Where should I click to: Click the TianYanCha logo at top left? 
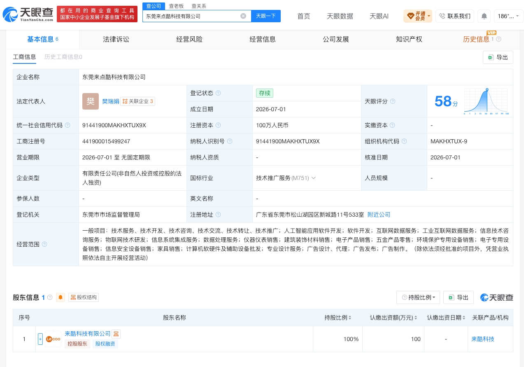coord(28,14)
